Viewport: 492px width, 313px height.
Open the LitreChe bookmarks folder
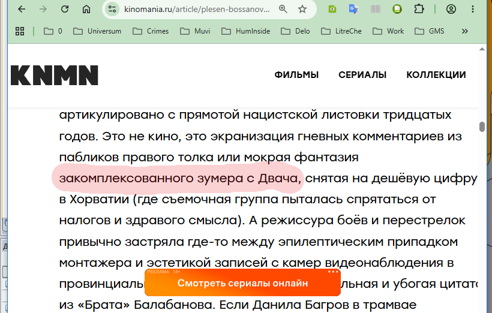[x=341, y=31]
